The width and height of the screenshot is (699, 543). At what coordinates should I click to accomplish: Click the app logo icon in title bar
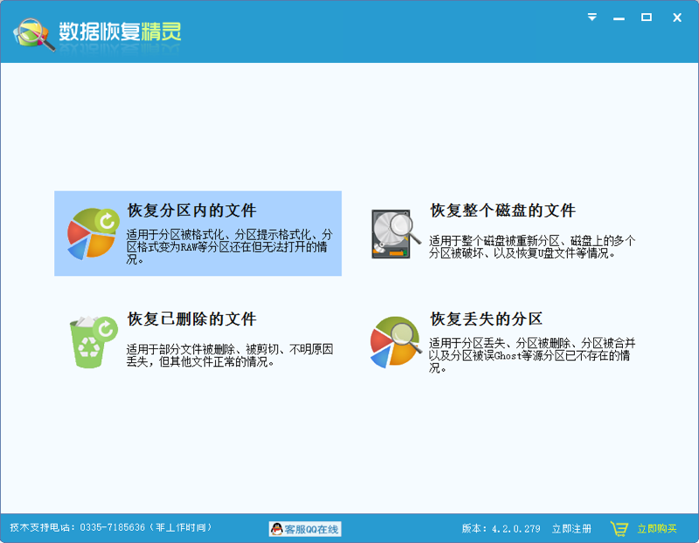(34, 34)
